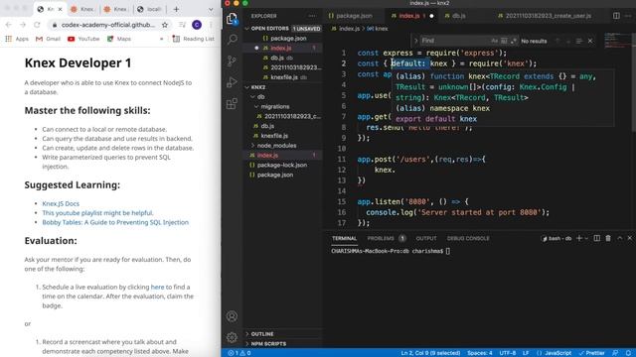Click Find in Selection icon
The width and height of the screenshot is (636, 357).
pos(578,41)
